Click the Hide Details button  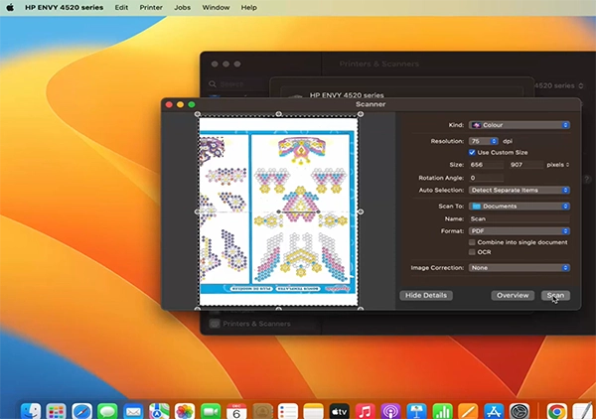(426, 295)
